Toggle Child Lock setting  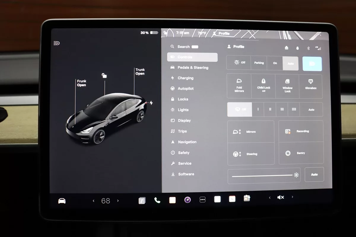[263, 86]
